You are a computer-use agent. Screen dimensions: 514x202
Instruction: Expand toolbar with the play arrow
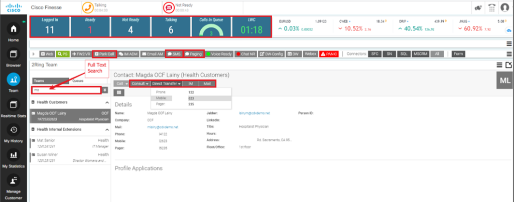click(x=34, y=54)
